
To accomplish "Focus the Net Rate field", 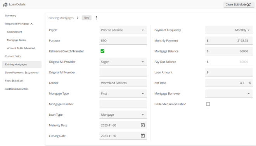I will click(229, 83).
